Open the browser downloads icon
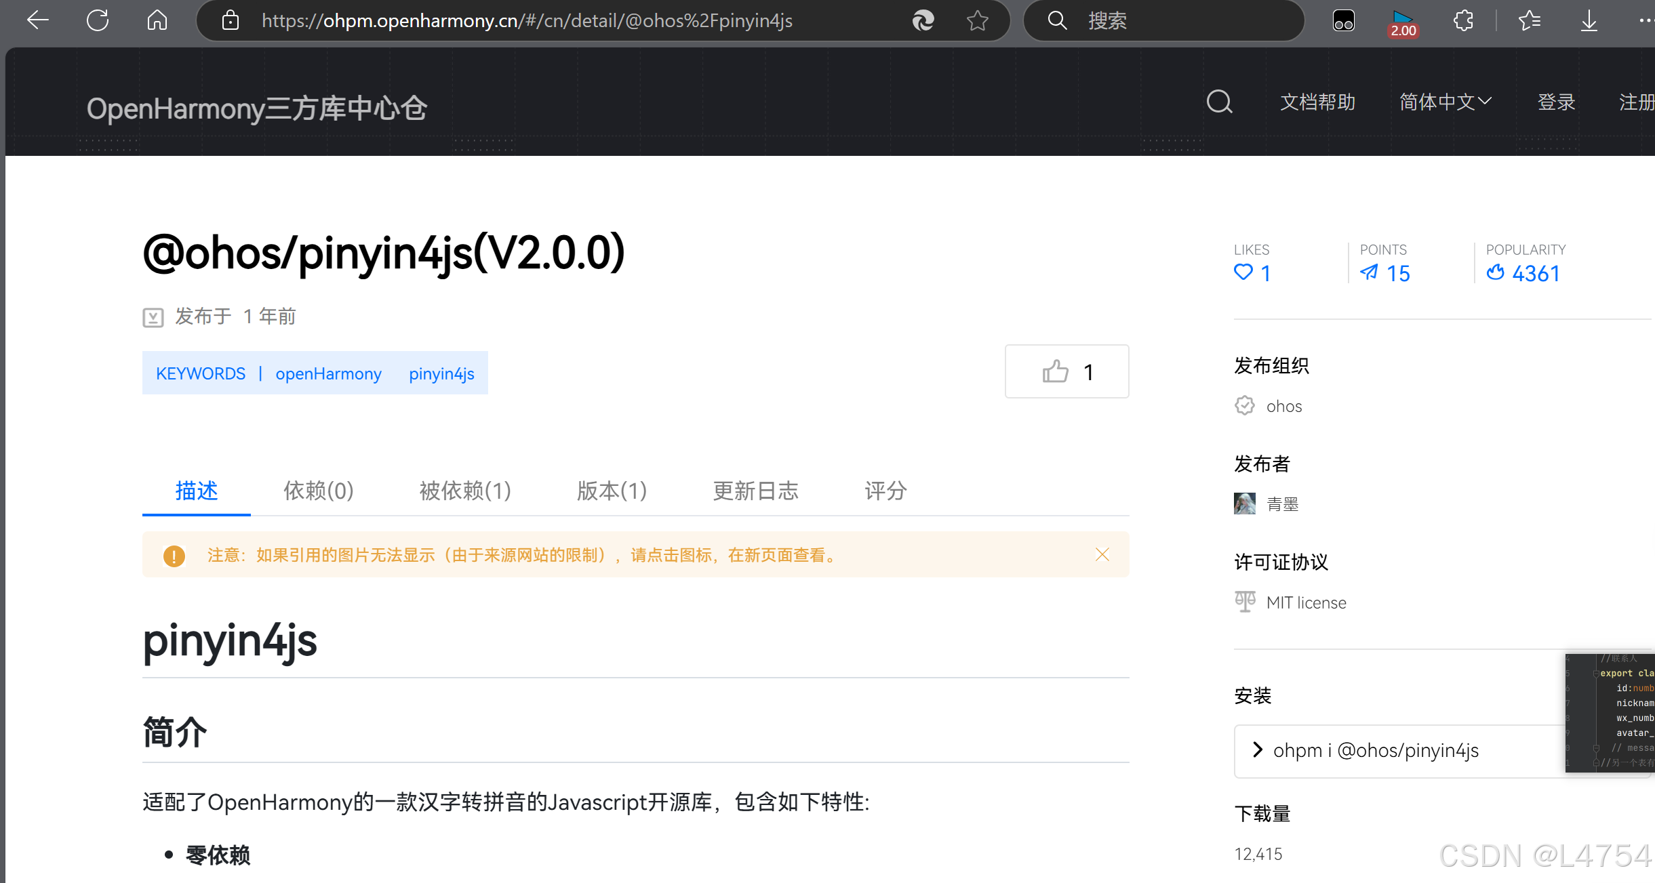 (1589, 20)
